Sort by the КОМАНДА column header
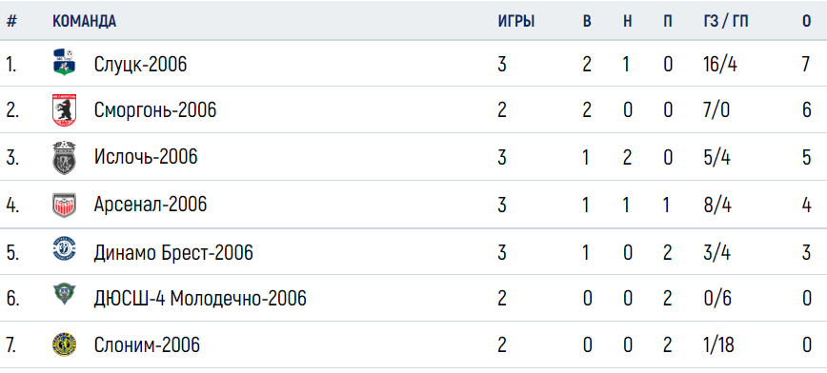 click(x=85, y=21)
